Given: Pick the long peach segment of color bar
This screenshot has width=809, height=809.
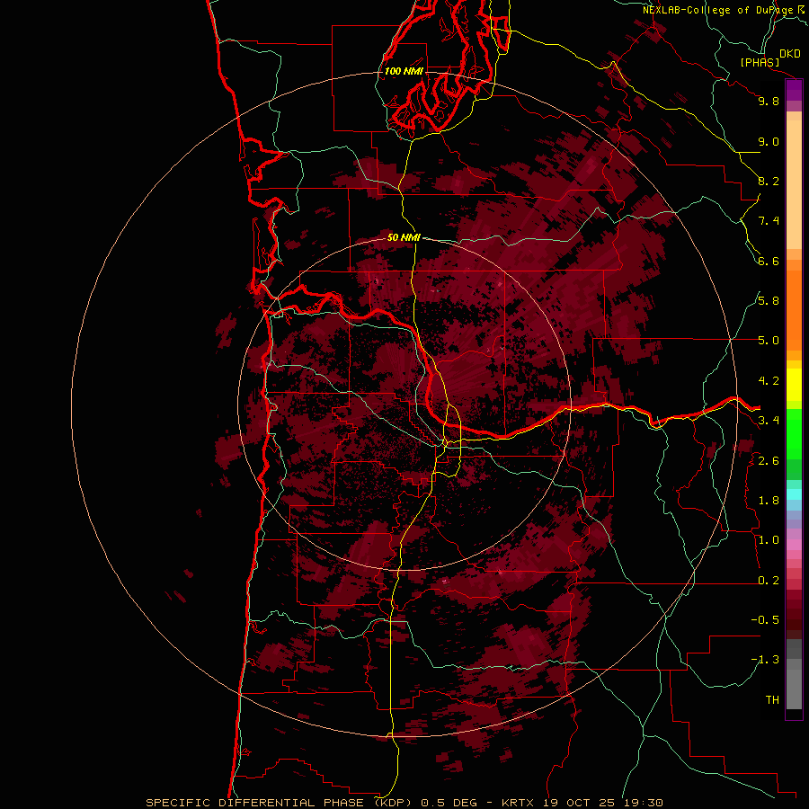Looking at the screenshot, I should click(x=794, y=184).
